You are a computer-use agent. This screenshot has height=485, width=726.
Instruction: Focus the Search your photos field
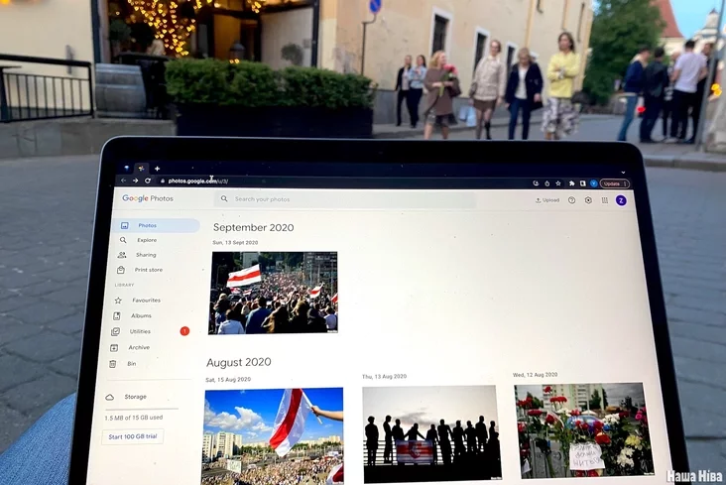pos(345,199)
